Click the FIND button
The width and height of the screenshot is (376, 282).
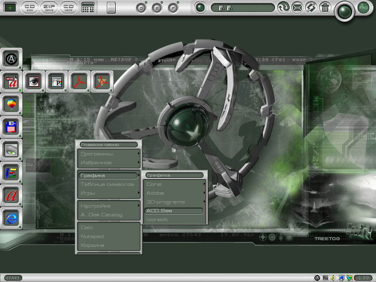pos(364,7)
